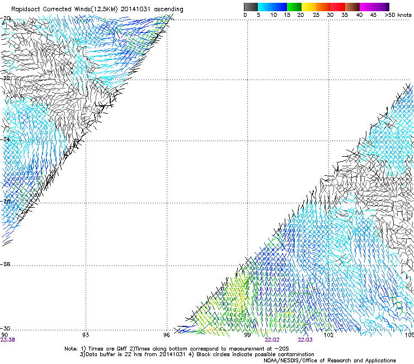
Task: Click the yellow wind barbs near 99E, 29S
Action: coord(239,292)
